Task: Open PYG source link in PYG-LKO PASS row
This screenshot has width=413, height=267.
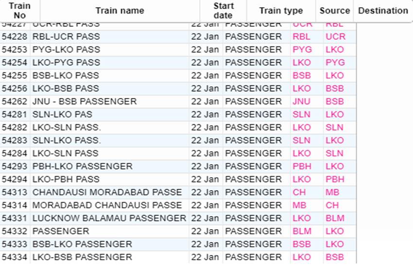Action: point(302,50)
